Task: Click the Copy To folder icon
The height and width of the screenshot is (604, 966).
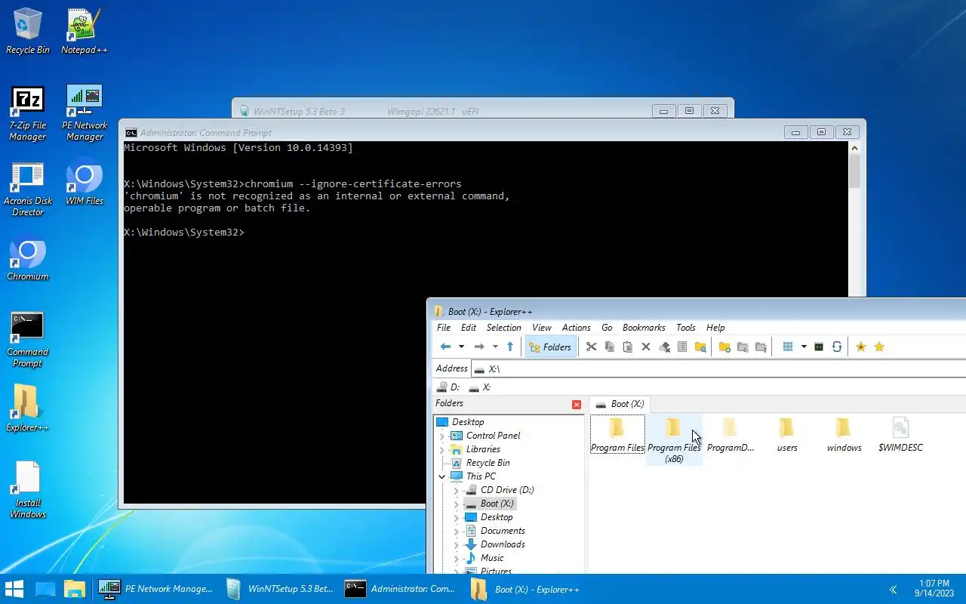Action: point(743,347)
